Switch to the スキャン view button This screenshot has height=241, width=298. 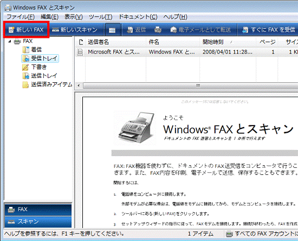coord(38,222)
